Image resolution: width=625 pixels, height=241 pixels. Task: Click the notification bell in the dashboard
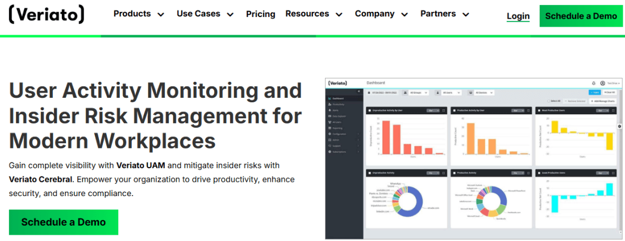pyautogui.click(x=594, y=84)
